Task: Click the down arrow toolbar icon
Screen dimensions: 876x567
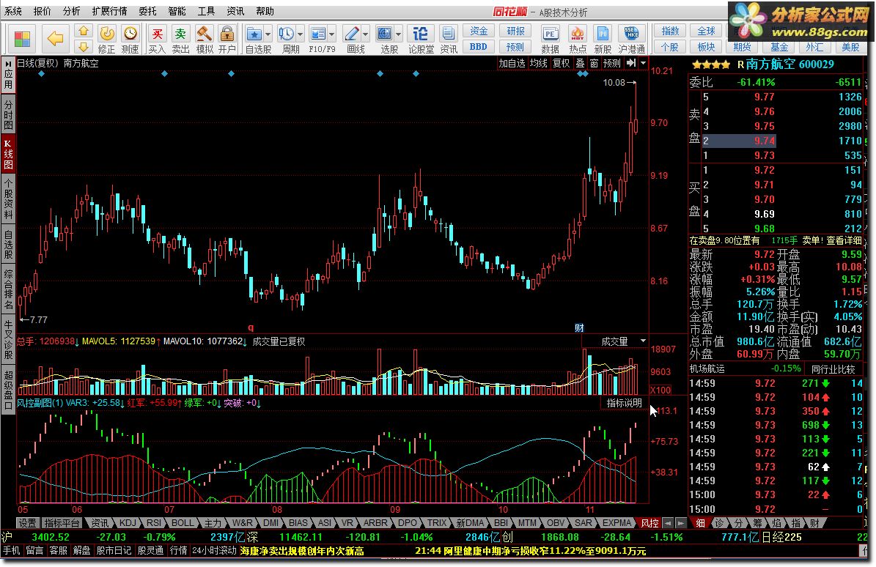Action: tap(84, 46)
